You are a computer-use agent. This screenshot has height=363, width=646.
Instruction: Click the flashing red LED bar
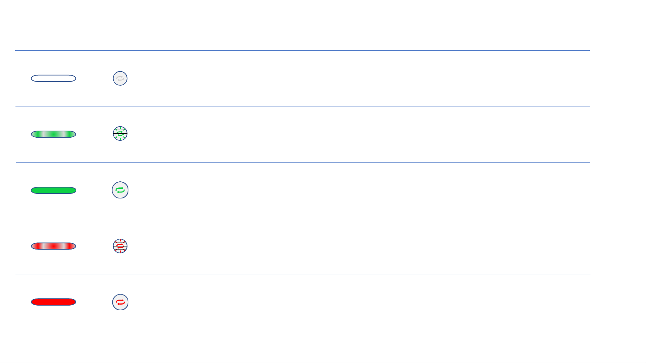click(x=53, y=246)
